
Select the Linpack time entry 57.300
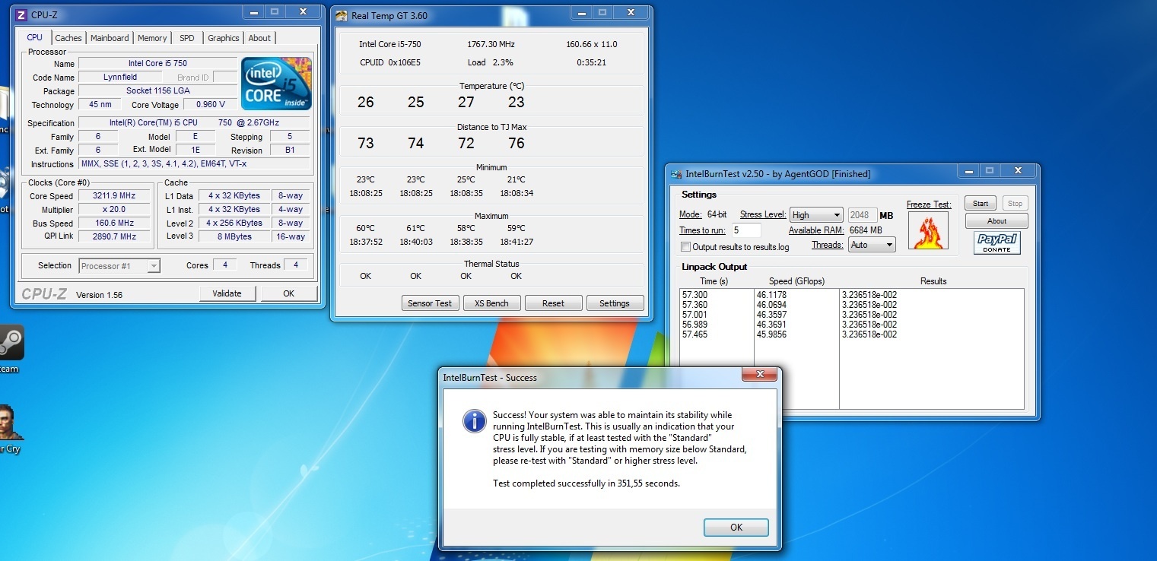tap(695, 294)
